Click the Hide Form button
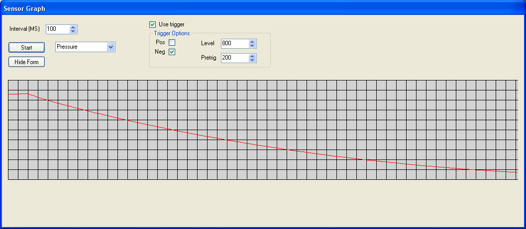The width and height of the screenshot is (526, 229). 26,62
